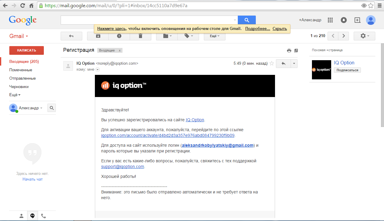Click the extension icon beside the bookmark star
384x221 pixels.
pos(364,5)
